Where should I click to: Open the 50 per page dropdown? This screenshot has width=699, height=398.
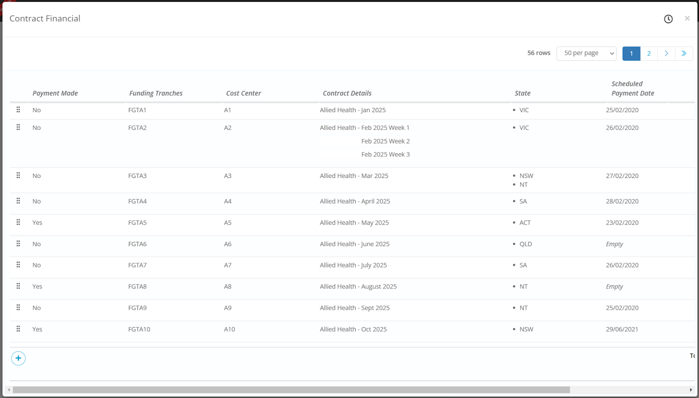[x=586, y=53]
